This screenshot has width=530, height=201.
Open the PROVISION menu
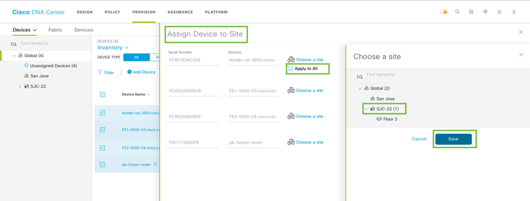(x=144, y=12)
